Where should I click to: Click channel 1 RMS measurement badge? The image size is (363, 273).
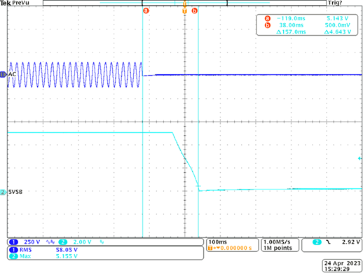(x=13, y=250)
